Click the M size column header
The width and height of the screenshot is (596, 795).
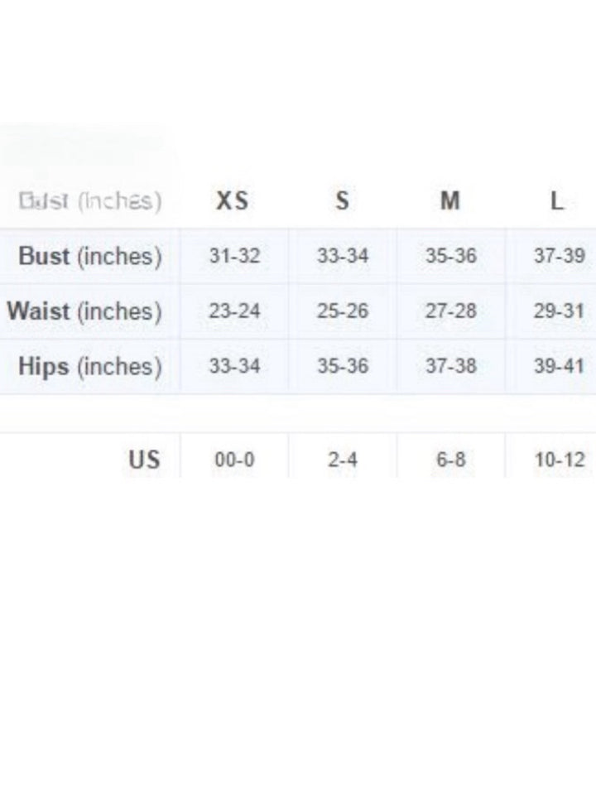tap(450, 201)
